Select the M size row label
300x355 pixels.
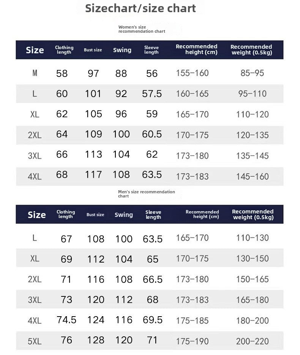[x=35, y=73]
